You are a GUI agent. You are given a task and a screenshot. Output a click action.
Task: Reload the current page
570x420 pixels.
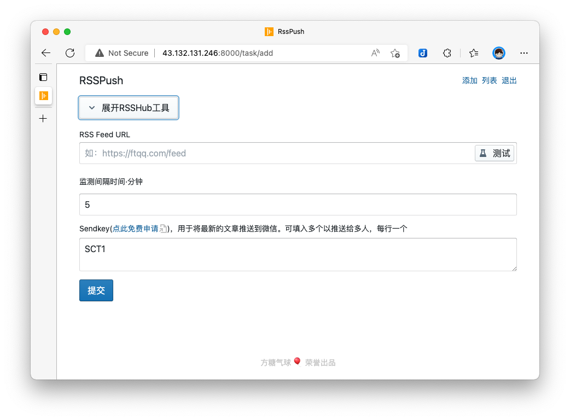pyautogui.click(x=70, y=53)
